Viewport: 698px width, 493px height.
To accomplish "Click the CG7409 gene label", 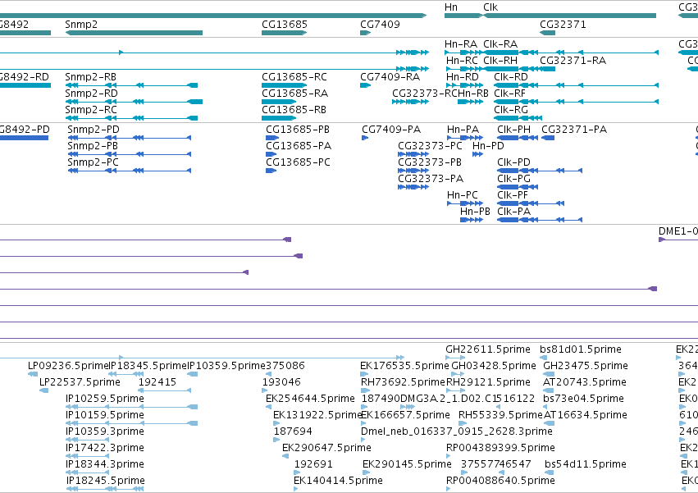I will pos(380,25).
